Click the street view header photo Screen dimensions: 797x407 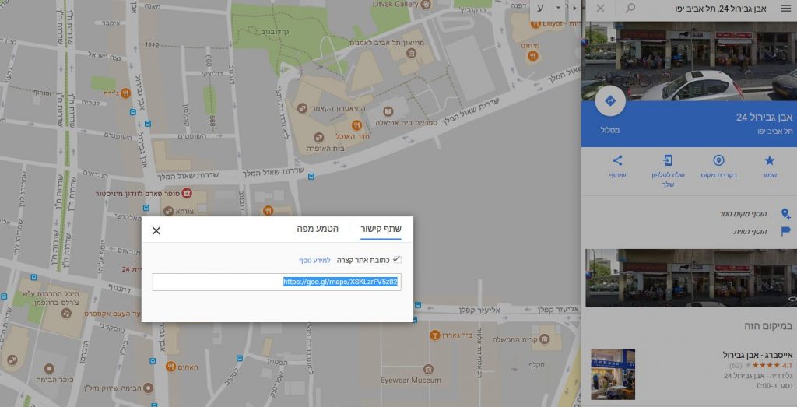coord(691,61)
